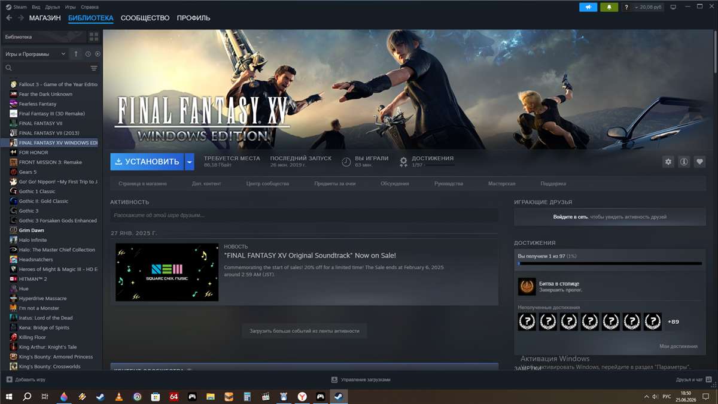
Task: Open the Обсуждения link
Action: coord(395,184)
